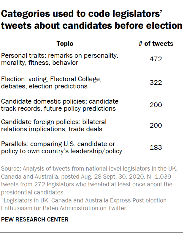Click the PEW RESEARCH CENTER label

click(35, 220)
